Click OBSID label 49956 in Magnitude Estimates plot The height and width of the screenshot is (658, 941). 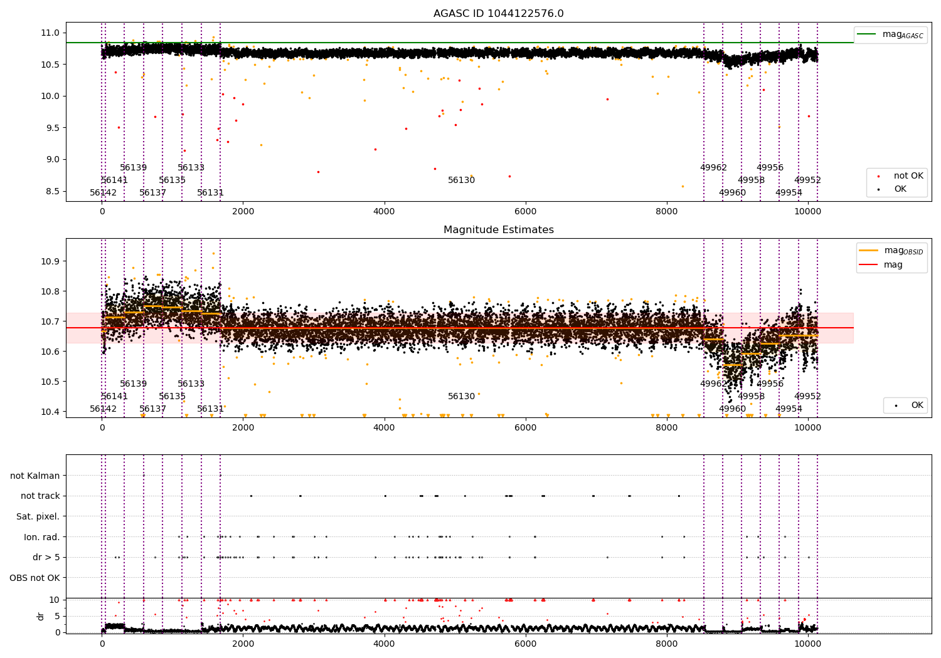[x=770, y=384]
